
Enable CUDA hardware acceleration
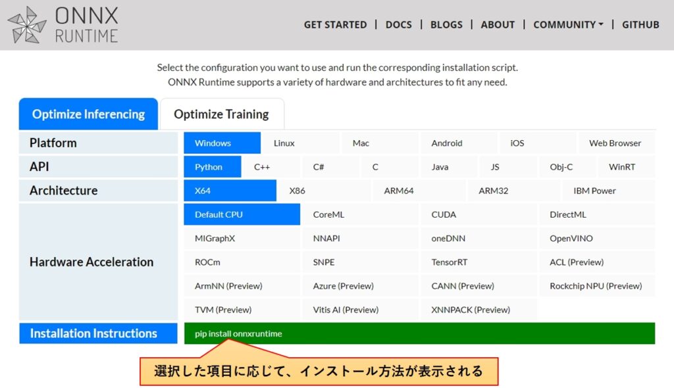pyautogui.click(x=444, y=214)
